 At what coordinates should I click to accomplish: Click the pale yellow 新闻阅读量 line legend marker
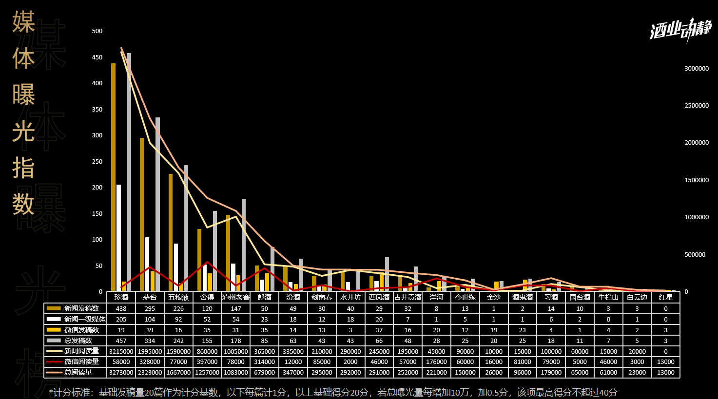point(54,351)
